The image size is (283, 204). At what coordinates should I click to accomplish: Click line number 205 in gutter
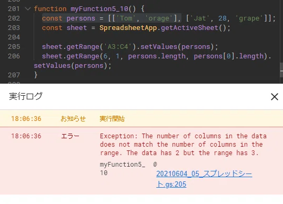14,47
